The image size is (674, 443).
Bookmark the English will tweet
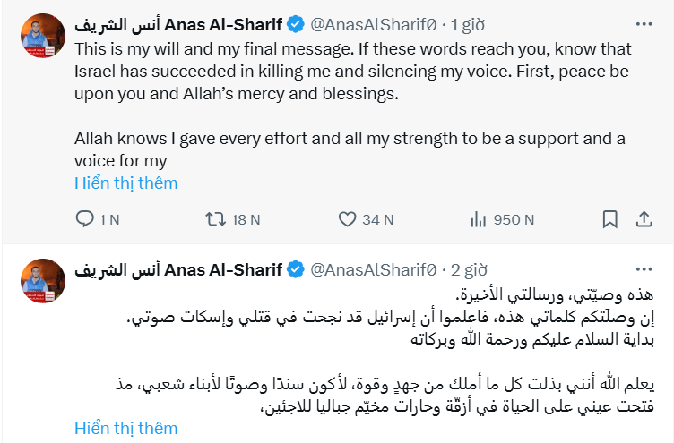(609, 218)
